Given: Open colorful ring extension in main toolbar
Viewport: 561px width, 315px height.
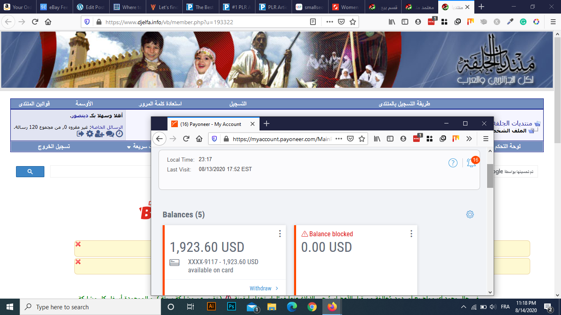Looking at the screenshot, I should [536, 22].
